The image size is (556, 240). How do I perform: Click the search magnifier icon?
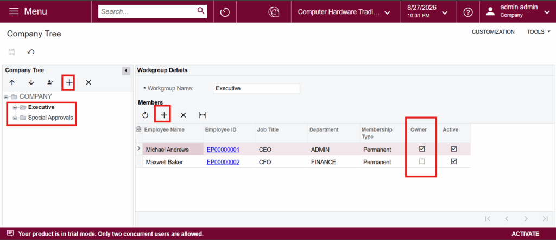tap(201, 11)
